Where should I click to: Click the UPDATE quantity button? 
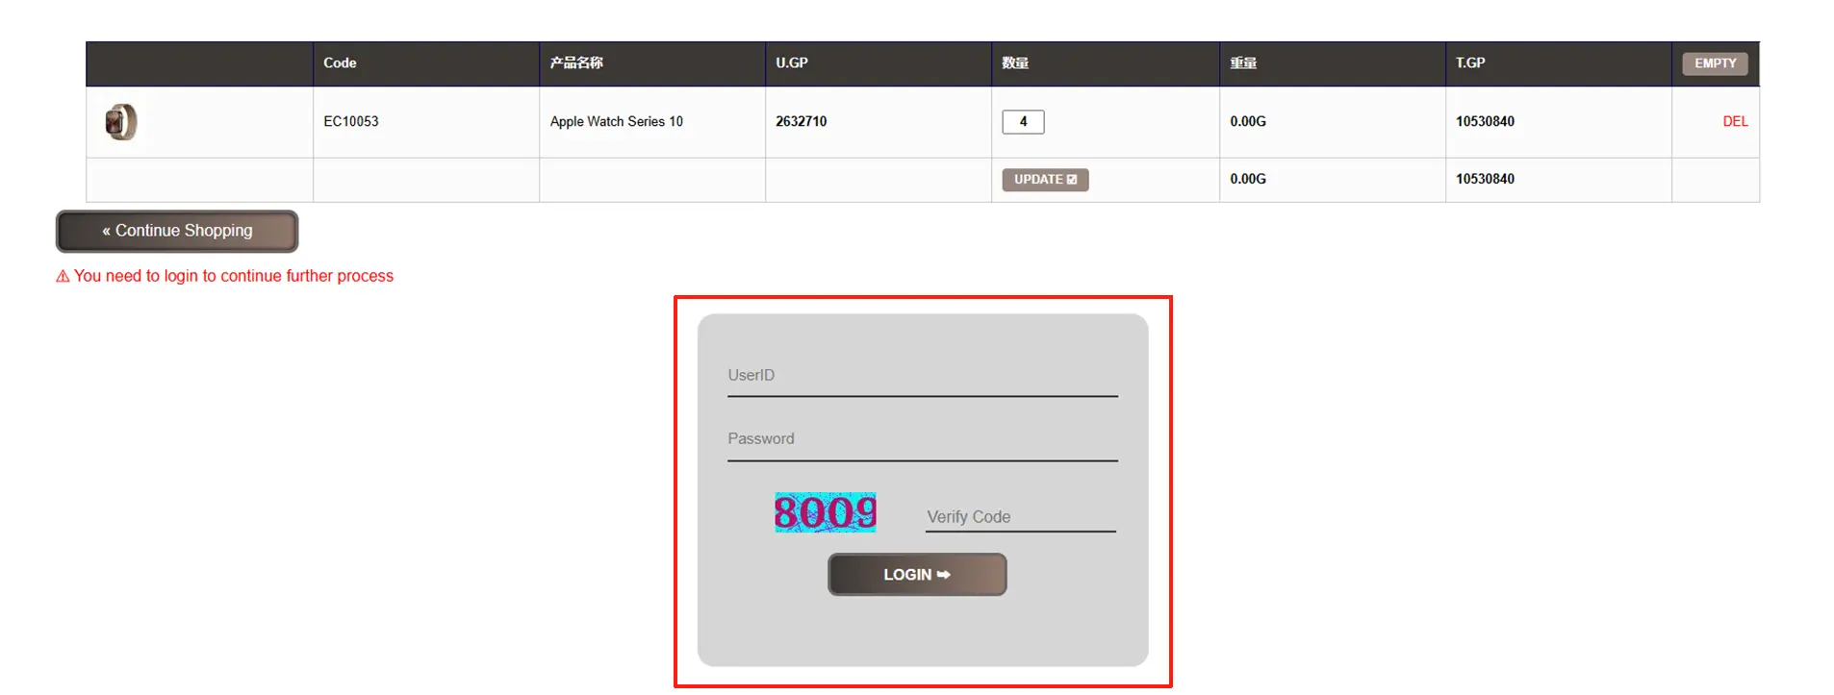[1044, 180]
